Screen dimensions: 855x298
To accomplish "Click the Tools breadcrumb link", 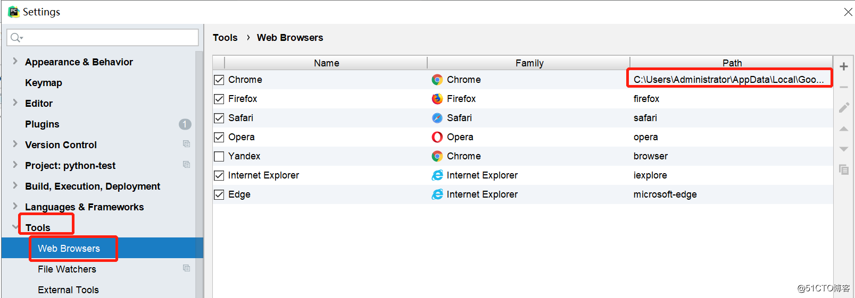I will pos(225,38).
